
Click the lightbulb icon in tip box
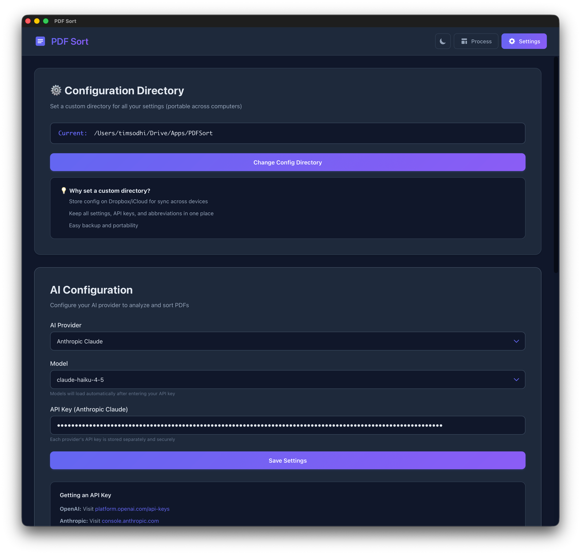64,190
